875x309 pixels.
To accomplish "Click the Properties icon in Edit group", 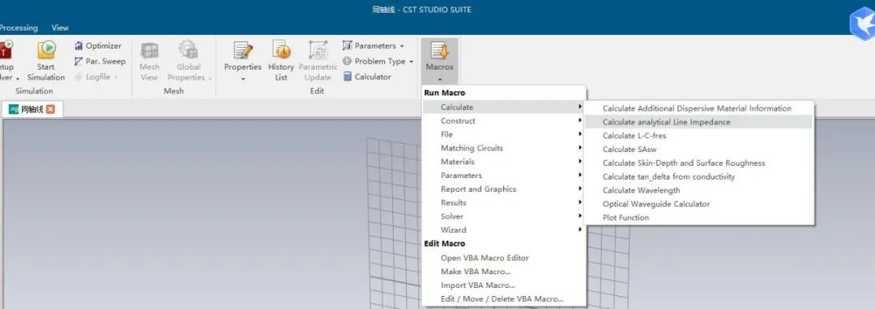I will [243, 50].
